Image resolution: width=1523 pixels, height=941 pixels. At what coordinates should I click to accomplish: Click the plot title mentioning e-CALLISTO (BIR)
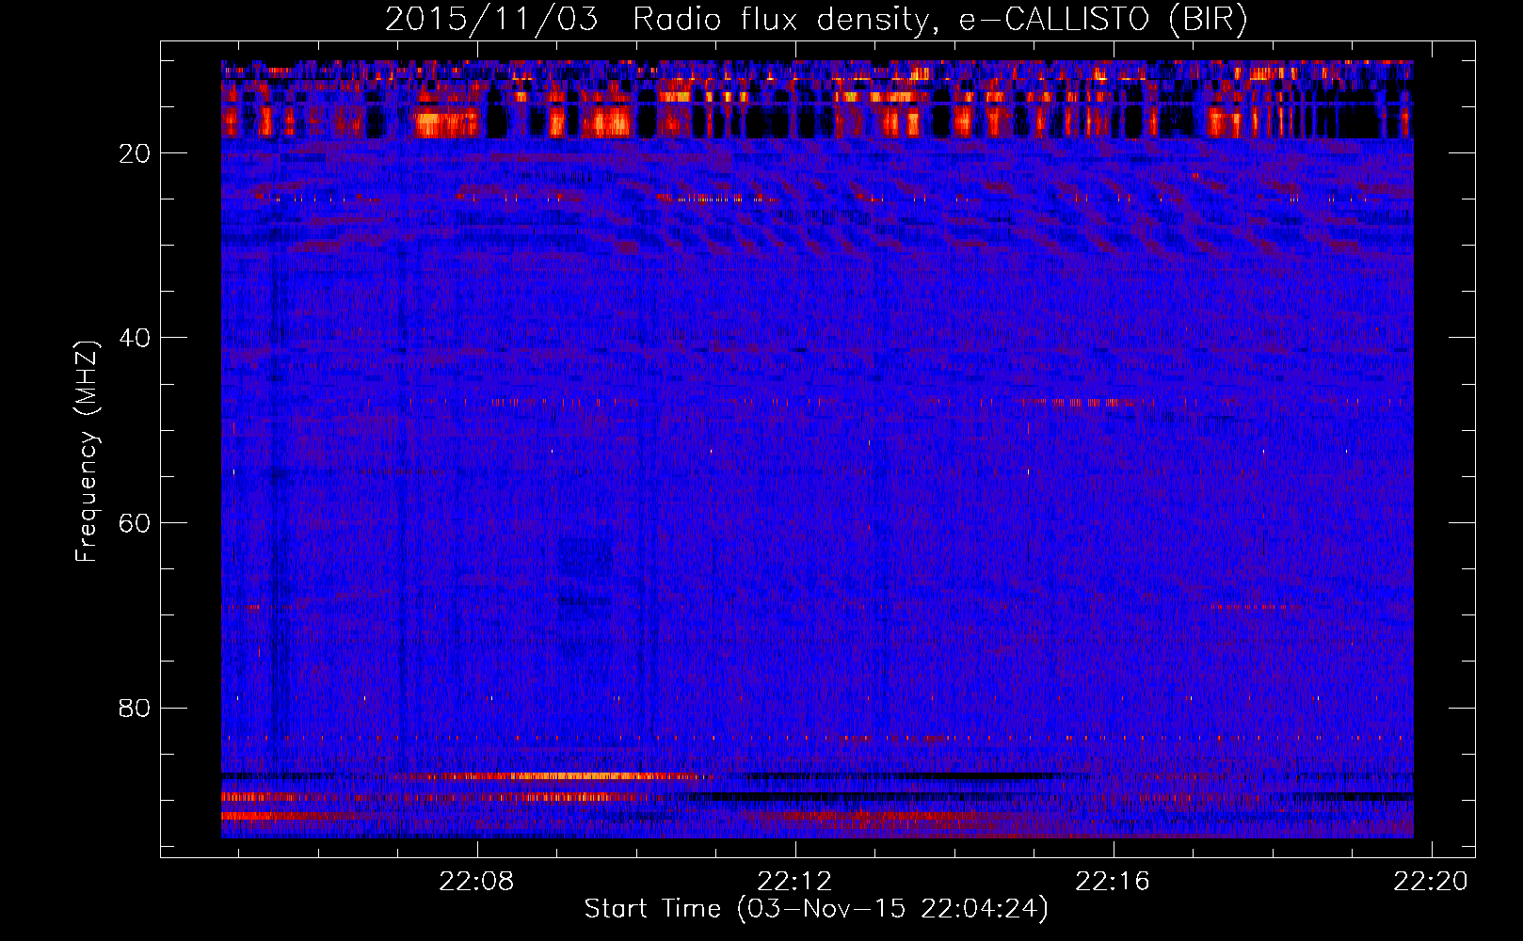click(816, 20)
